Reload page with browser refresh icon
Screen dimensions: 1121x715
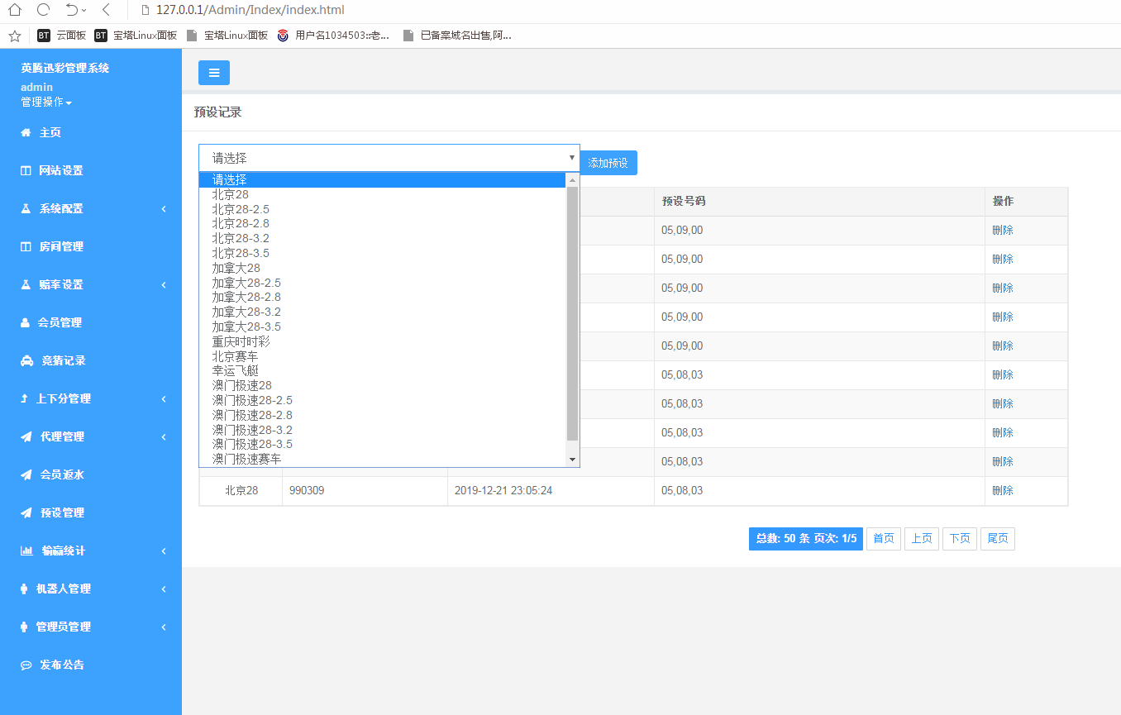(44, 11)
